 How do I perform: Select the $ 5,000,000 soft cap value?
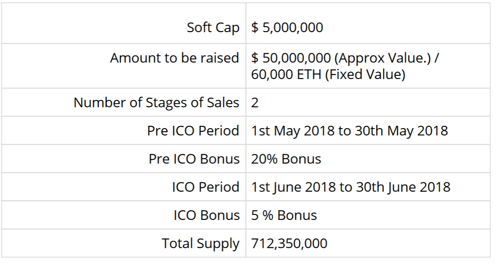click(287, 28)
